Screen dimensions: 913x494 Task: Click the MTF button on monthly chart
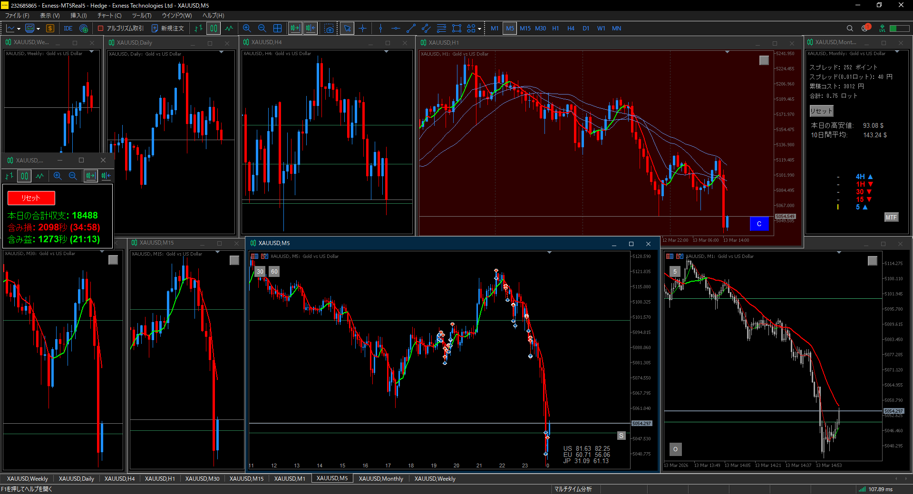[891, 218]
